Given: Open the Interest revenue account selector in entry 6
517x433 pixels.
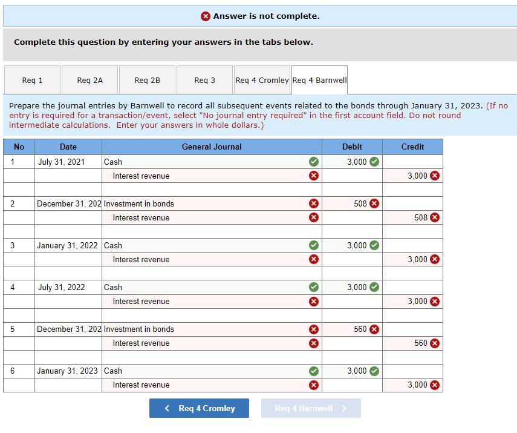Looking at the screenshot, I should [206, 385].
